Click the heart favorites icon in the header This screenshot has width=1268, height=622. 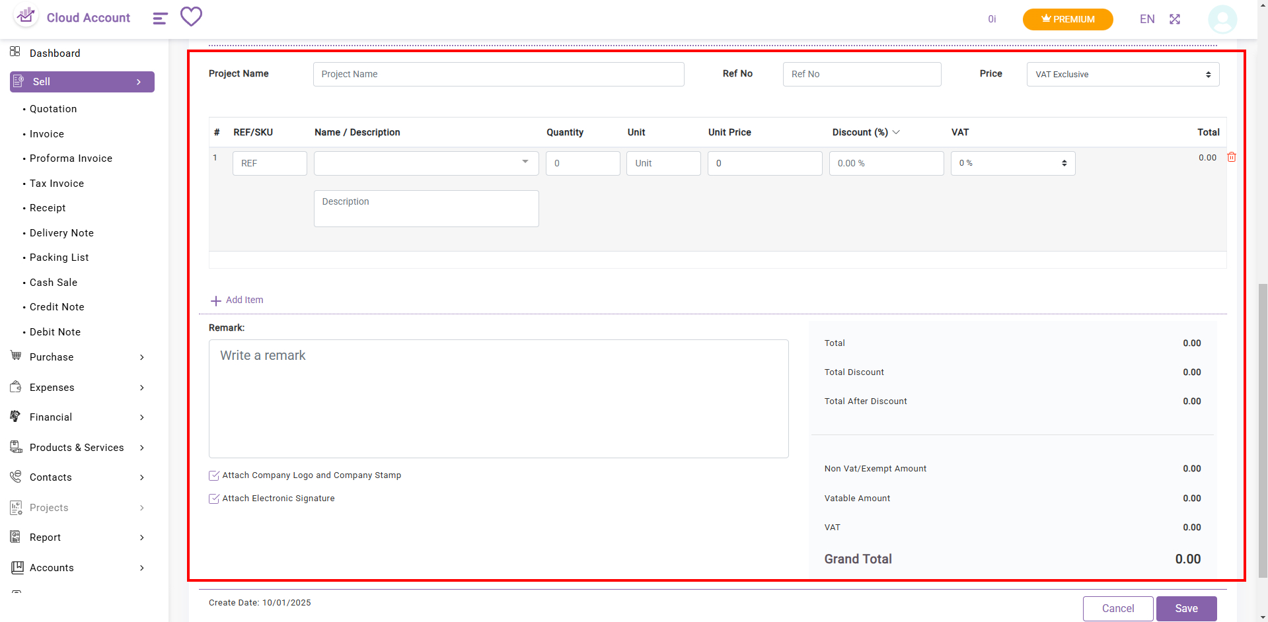pos(191,17)
